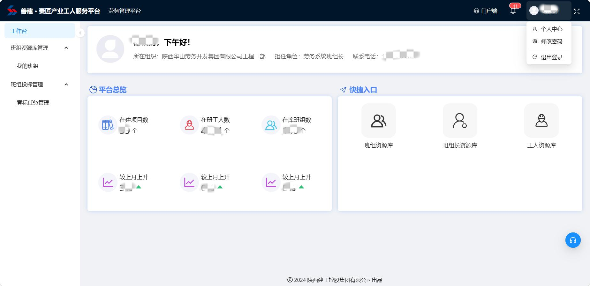This screenshot has width=590, height=286.
Task: Collapse the 班组投标管理 menu group
Action: click(x=66, y=84)
